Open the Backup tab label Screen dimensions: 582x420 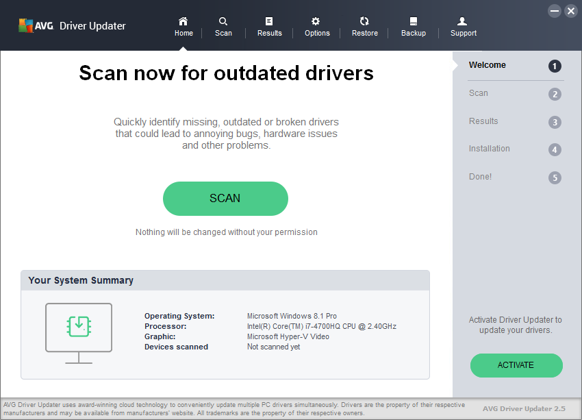(x=414, y=33)
